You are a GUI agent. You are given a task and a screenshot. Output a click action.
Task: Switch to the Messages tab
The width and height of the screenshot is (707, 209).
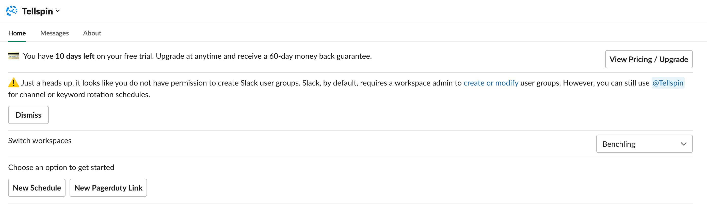click(54, 33)
